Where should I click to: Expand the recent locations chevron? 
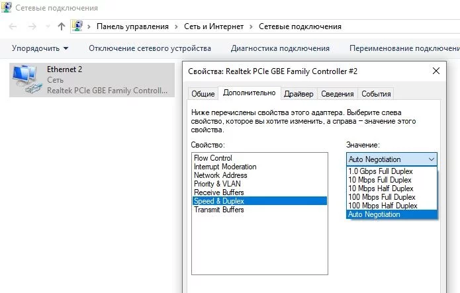pos(47,27)
